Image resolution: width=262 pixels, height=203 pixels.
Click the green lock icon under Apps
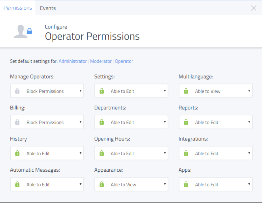(186, 184)
